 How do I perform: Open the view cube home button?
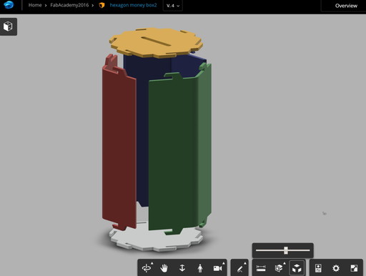pyautogui.click(x=9, y=26)
